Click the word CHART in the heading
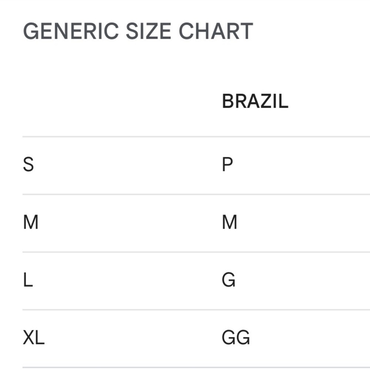Image resolution: width=370 pixels, height=370 pixels. point(216,31)
